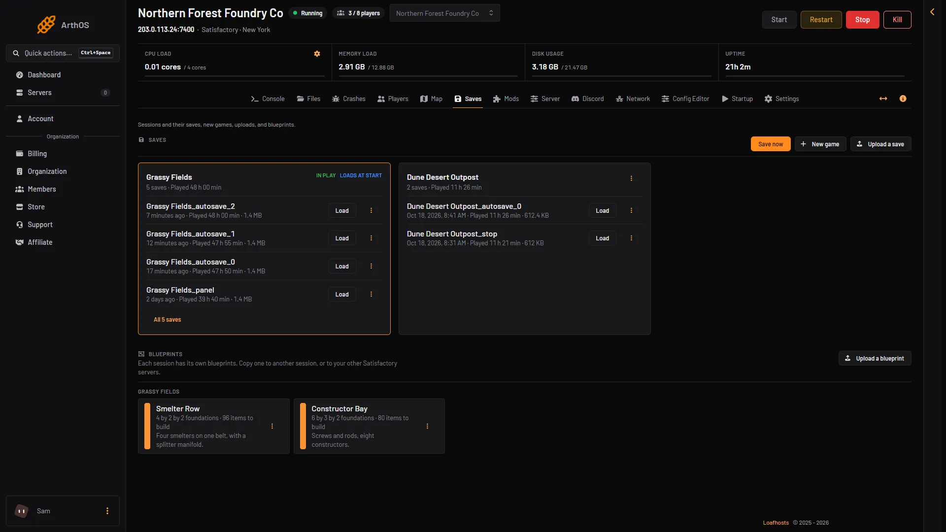The width and height of the screenshot is (946, 532).
Task: Open Servers in sidebar
Action: tap(63, 93)
